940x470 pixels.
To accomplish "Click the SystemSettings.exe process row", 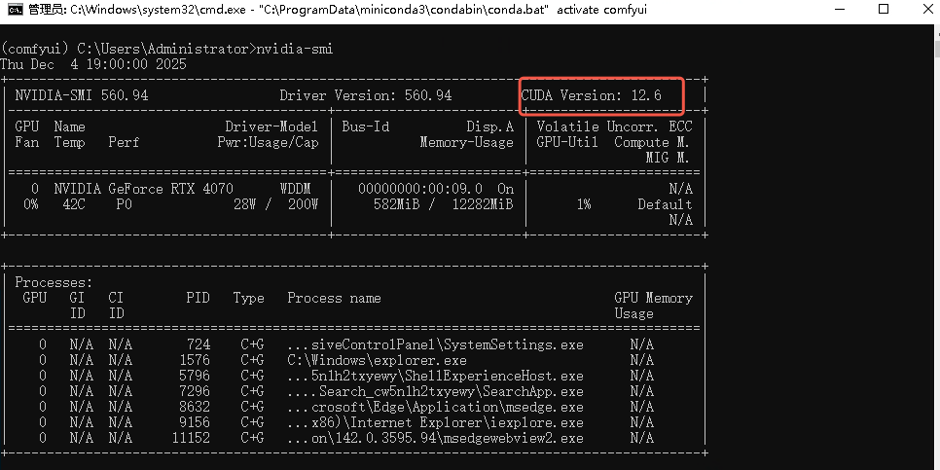I will (x=353, y=344).
